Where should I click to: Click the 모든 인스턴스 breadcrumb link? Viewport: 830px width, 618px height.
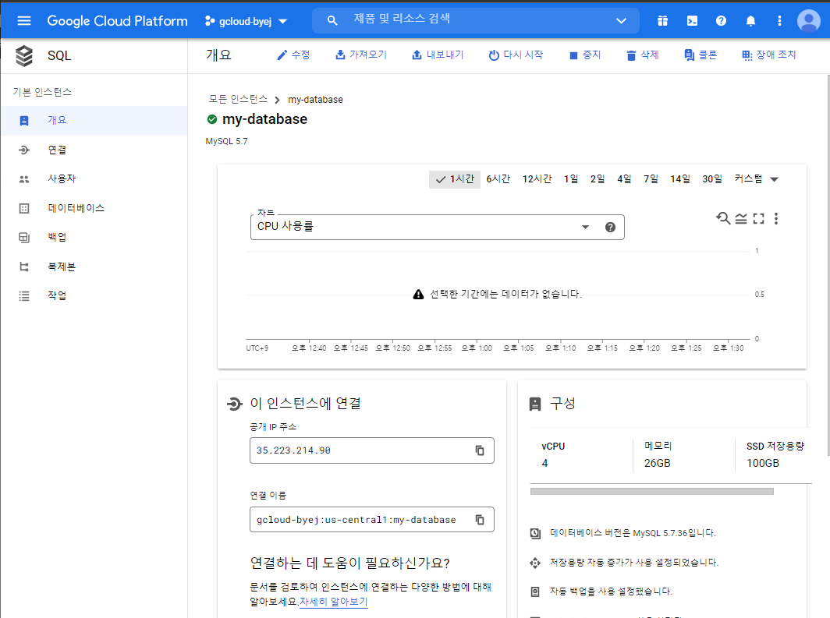pyautogui.click(x=238, y=100)
